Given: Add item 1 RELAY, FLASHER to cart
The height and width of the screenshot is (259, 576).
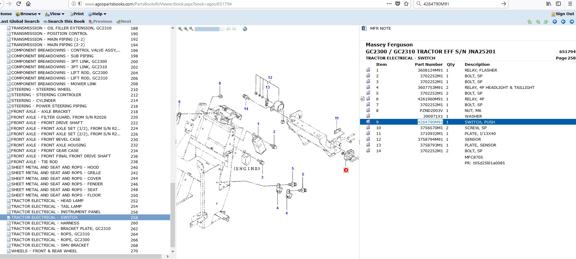Looking at the screenshot, I should 368,70.
